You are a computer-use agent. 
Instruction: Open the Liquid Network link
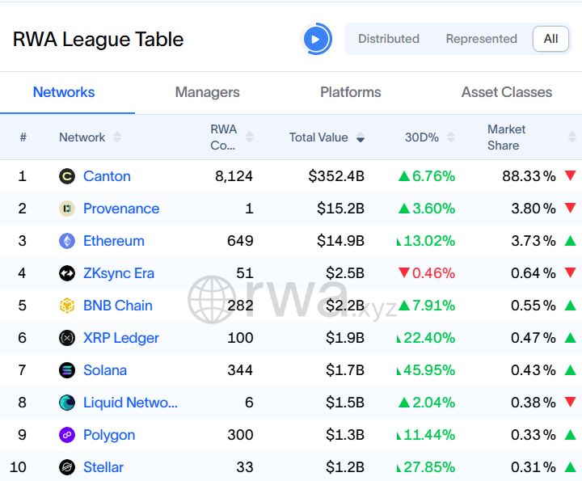point(131,403)
